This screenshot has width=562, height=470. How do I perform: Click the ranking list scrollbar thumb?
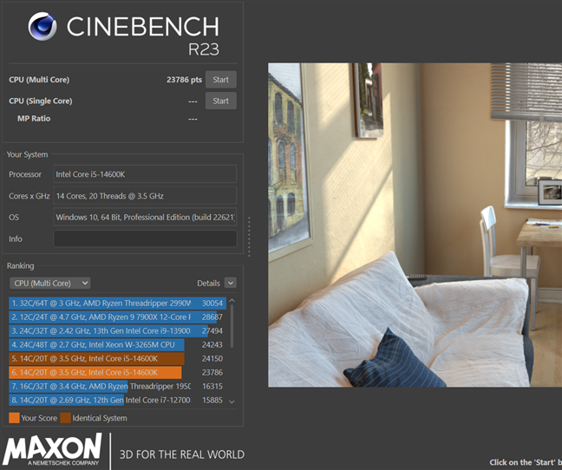(232, 326)
